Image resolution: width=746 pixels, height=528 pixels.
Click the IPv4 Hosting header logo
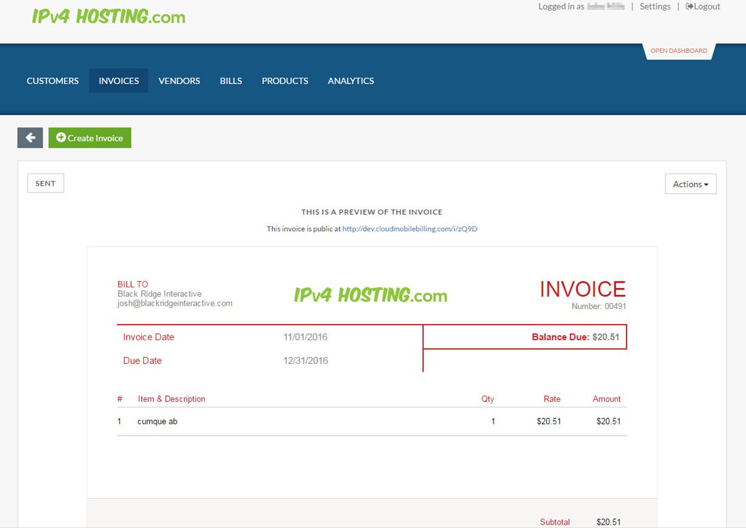[109, 16]
